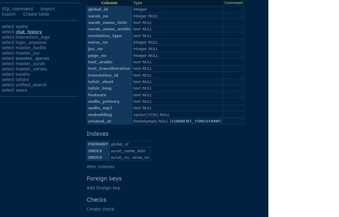
Task: Open the tafsirs table link
Action: pos(22,79)
